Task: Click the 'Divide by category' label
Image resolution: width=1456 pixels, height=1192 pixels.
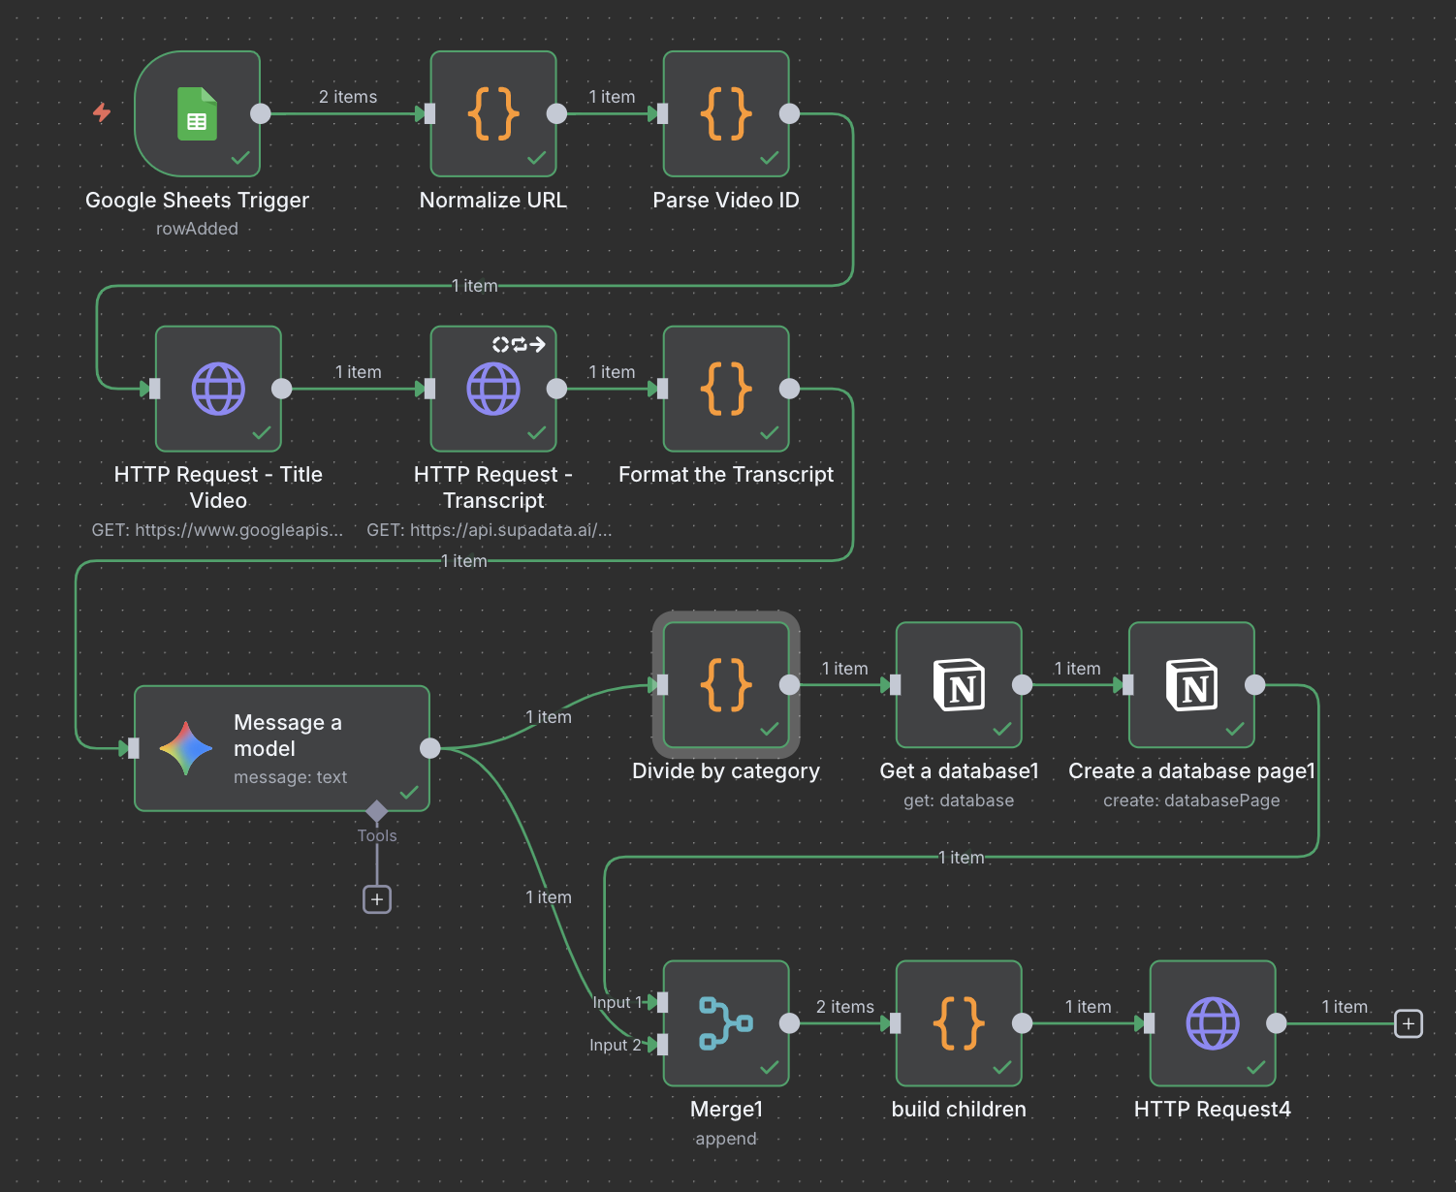Action: coord(726,771)
